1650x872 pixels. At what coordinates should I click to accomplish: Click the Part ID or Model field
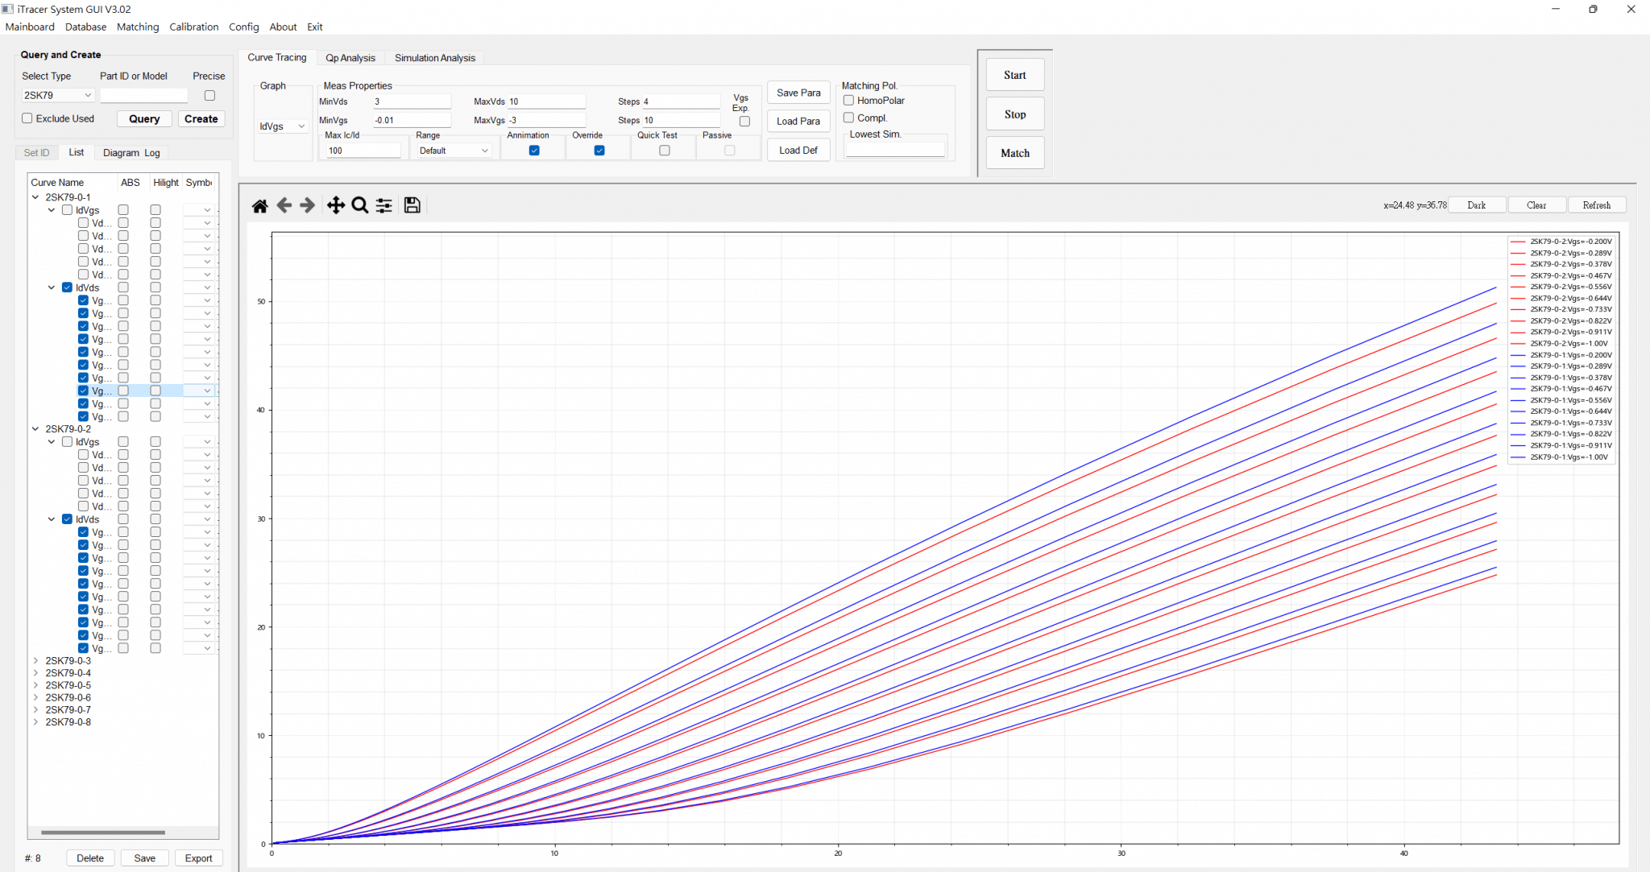pyautogui.click(x=143, y=95)
